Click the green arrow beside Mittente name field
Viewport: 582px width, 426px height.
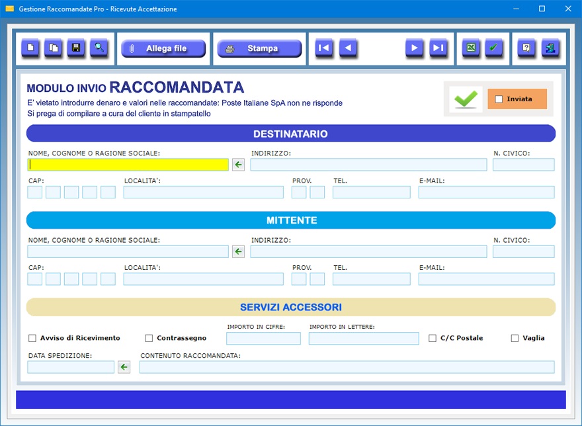click(238, 251)
